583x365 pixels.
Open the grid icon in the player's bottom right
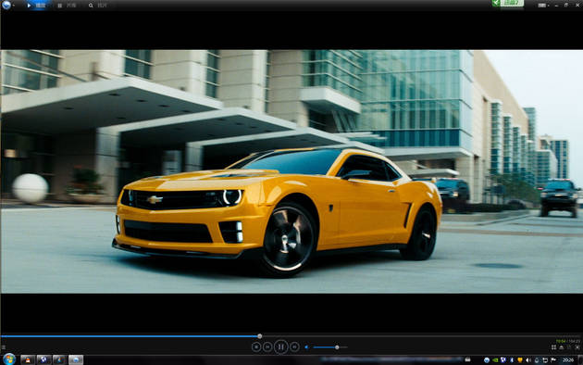554,347
